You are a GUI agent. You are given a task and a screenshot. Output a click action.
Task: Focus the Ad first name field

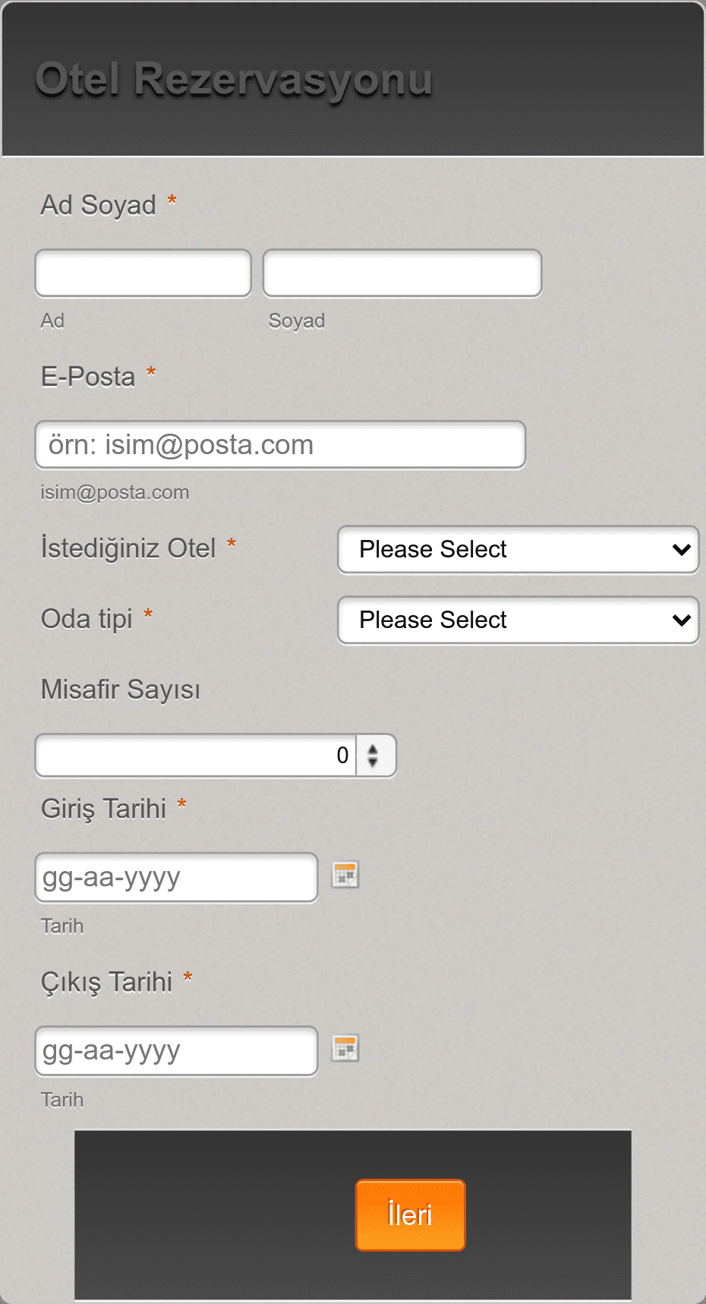coord(143,273)
